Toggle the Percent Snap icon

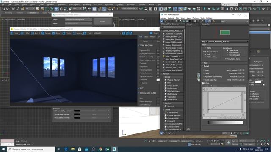click(109, 9)
